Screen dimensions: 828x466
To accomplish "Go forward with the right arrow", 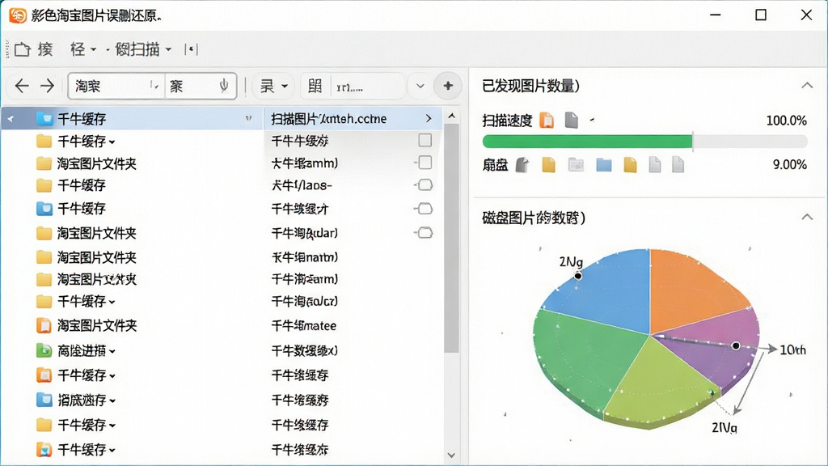I will tap(48, 86).
